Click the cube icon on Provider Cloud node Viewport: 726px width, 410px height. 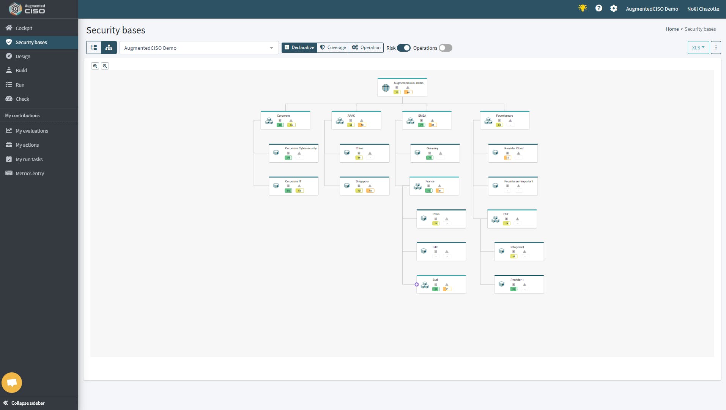pos(495,153)
